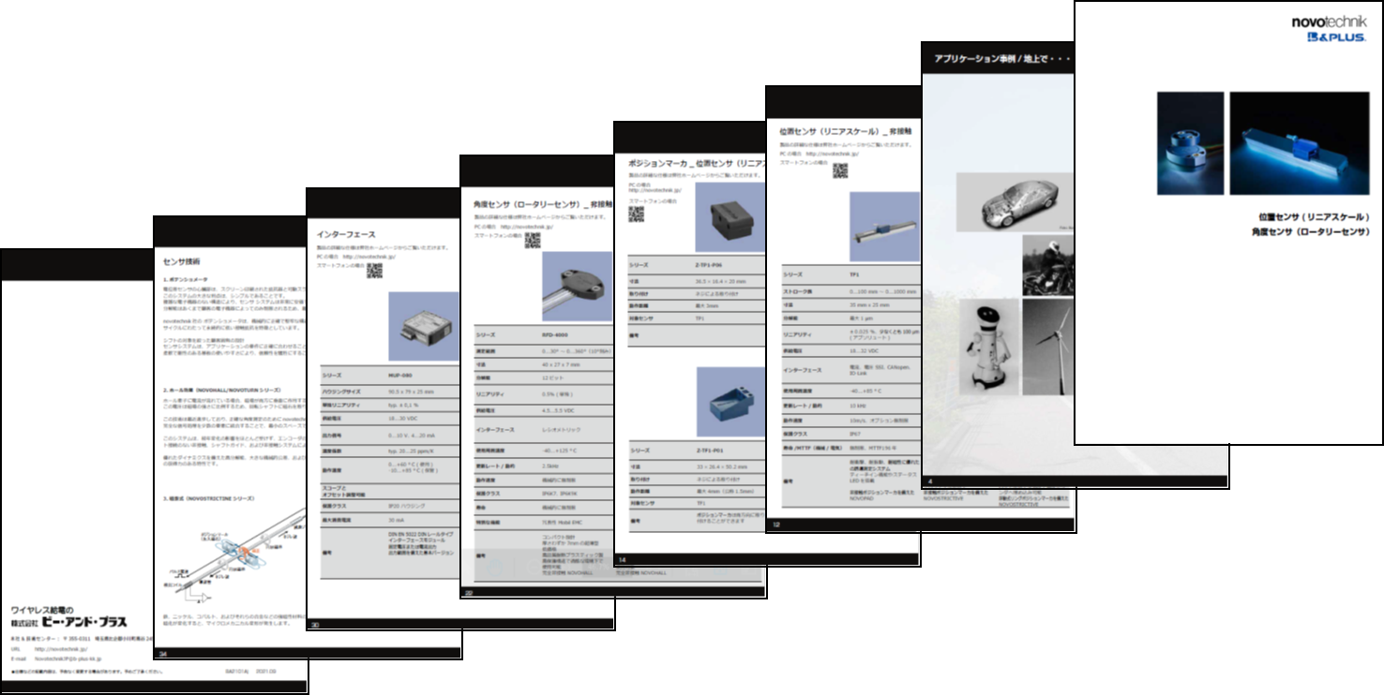Click the novotechnik logo on cover page
1384x695 pixels.
pos(1329,22)
